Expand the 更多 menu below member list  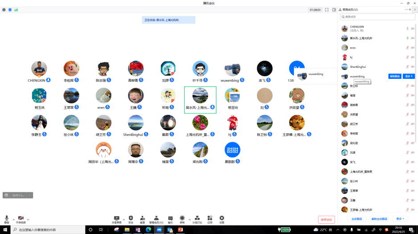(x=400, y=219)
